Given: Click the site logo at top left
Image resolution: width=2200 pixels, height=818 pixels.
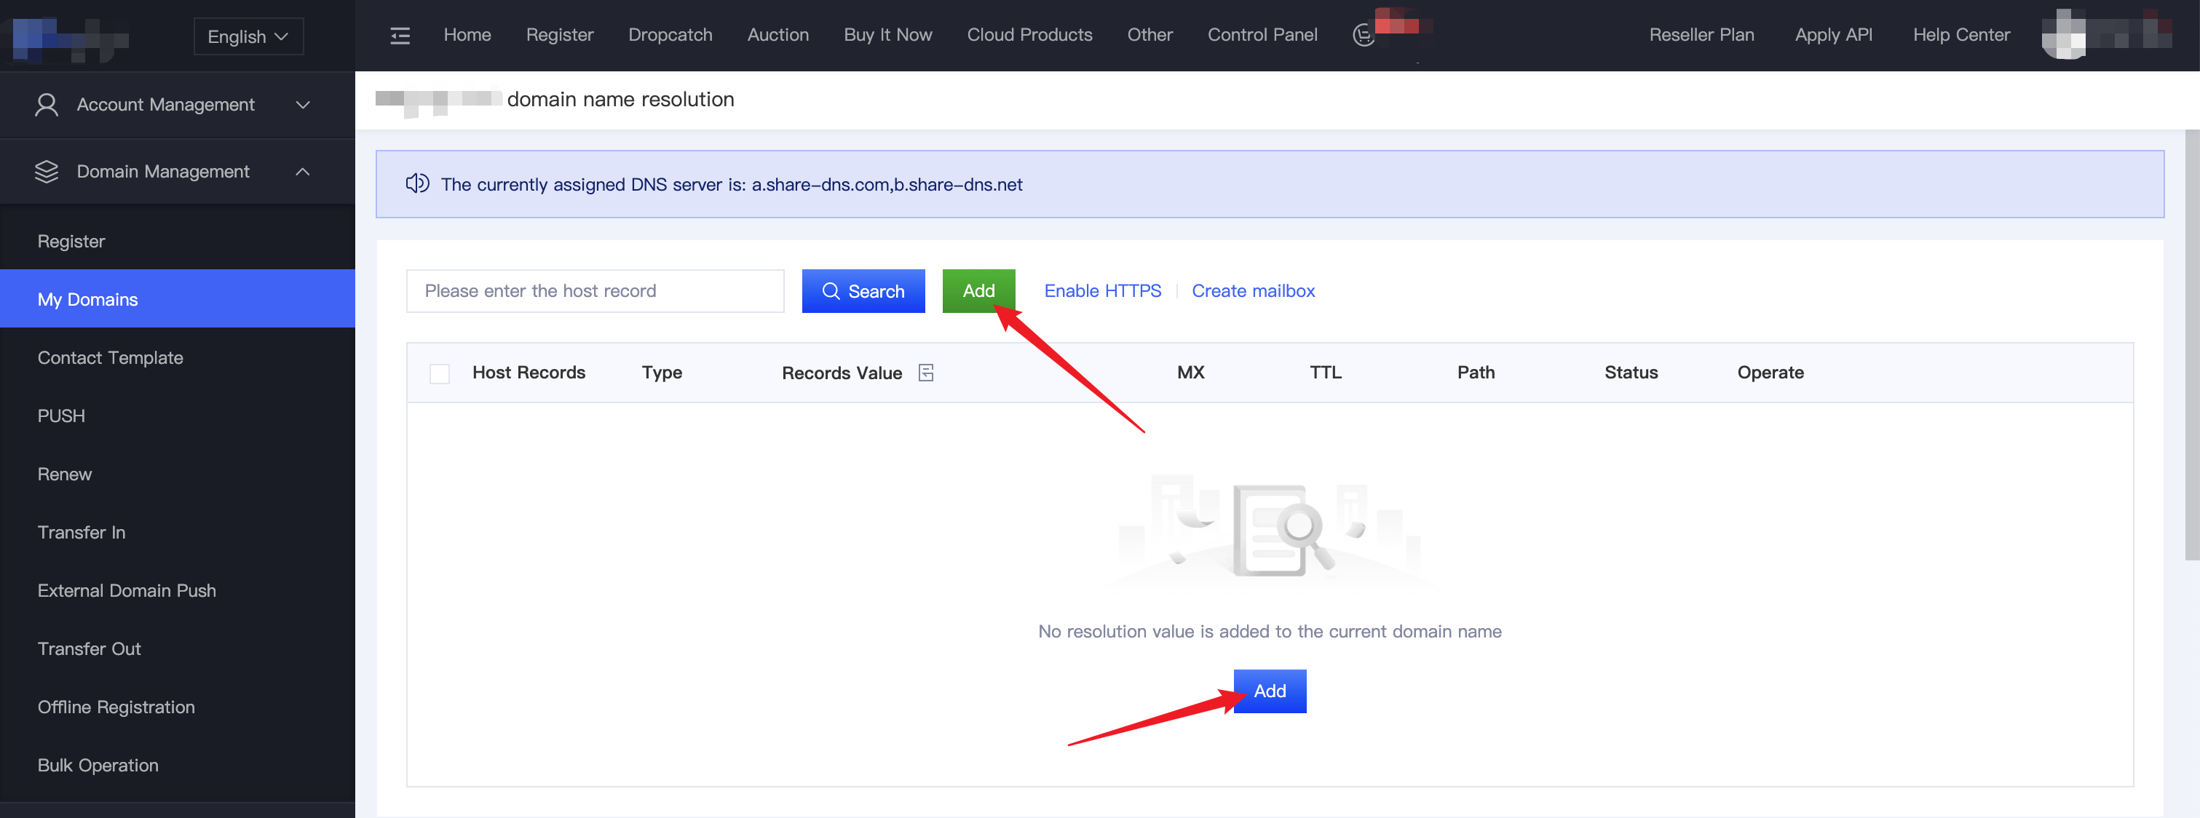Looking at the screenshot, I should [x=68, y=38].
